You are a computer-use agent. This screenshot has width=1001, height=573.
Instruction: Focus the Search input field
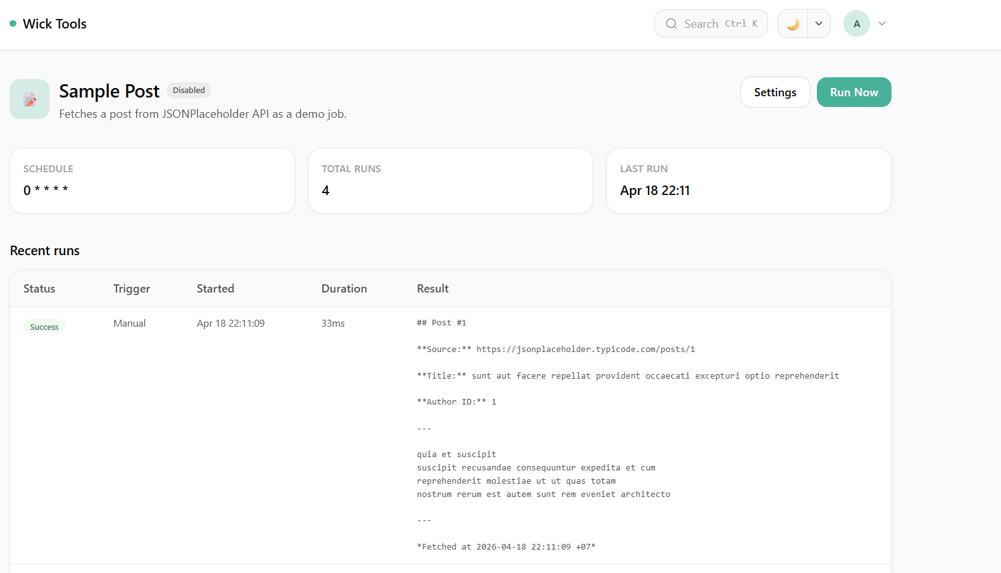pyautogui.click(x=711, y=24)
